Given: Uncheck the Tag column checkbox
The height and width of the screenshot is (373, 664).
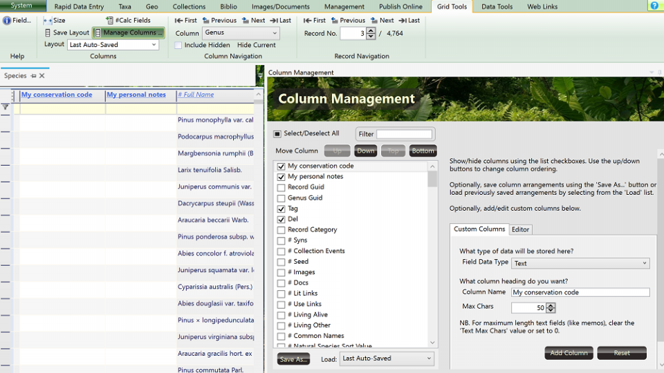Looking at the screenshot, I should [x=281, y=209].
